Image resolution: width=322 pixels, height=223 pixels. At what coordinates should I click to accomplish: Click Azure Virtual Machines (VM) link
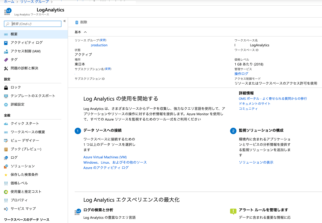click(105, 157)
